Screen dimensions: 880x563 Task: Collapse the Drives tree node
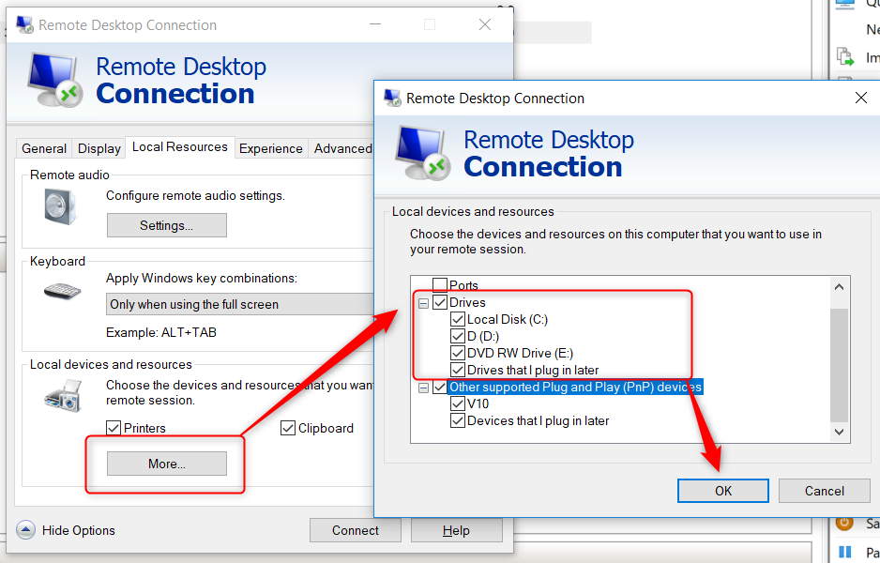coord(424,304)
